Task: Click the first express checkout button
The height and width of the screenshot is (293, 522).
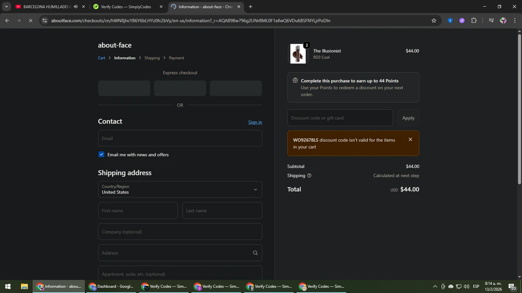Action: coord(124,88)
